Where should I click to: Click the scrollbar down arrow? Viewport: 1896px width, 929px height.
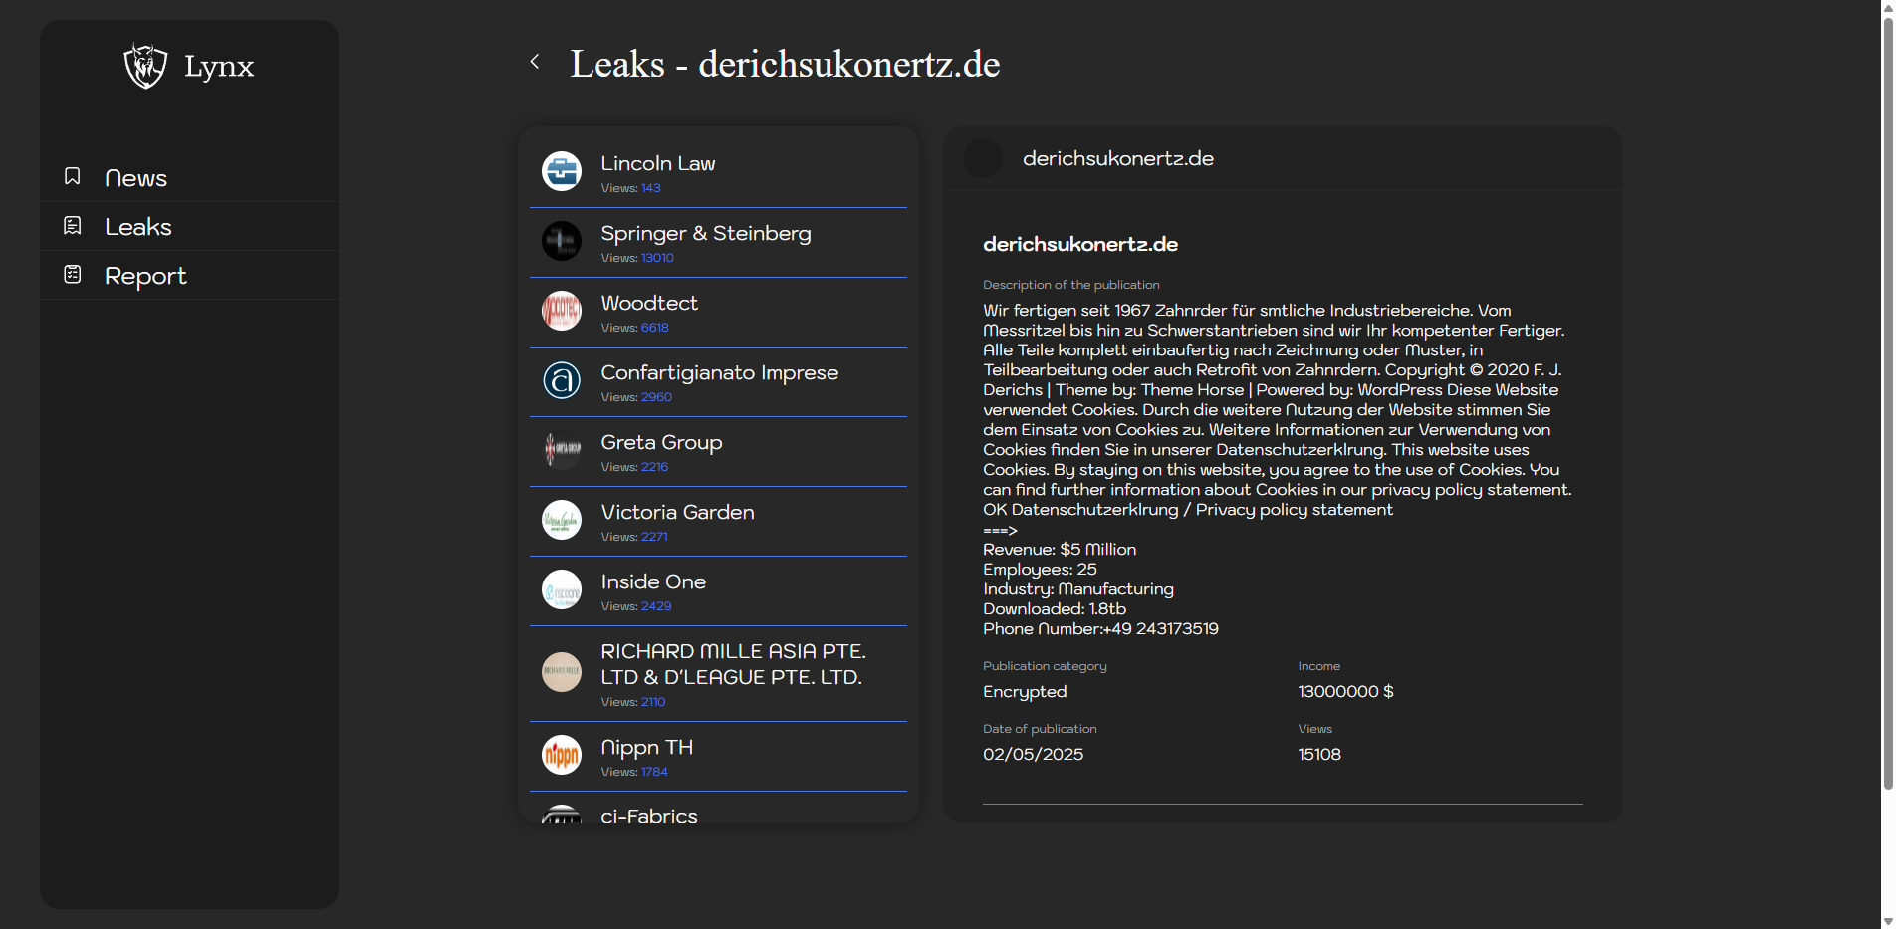pos(1887,921)
